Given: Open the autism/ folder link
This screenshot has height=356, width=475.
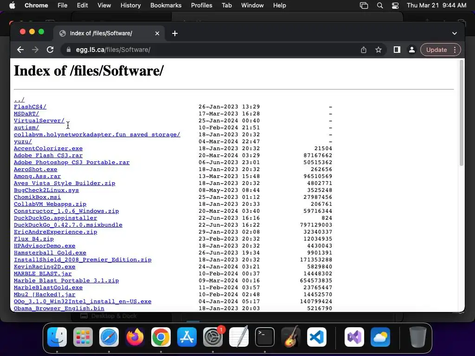Looking at the screenshot, I should click(x=26, y=127).
